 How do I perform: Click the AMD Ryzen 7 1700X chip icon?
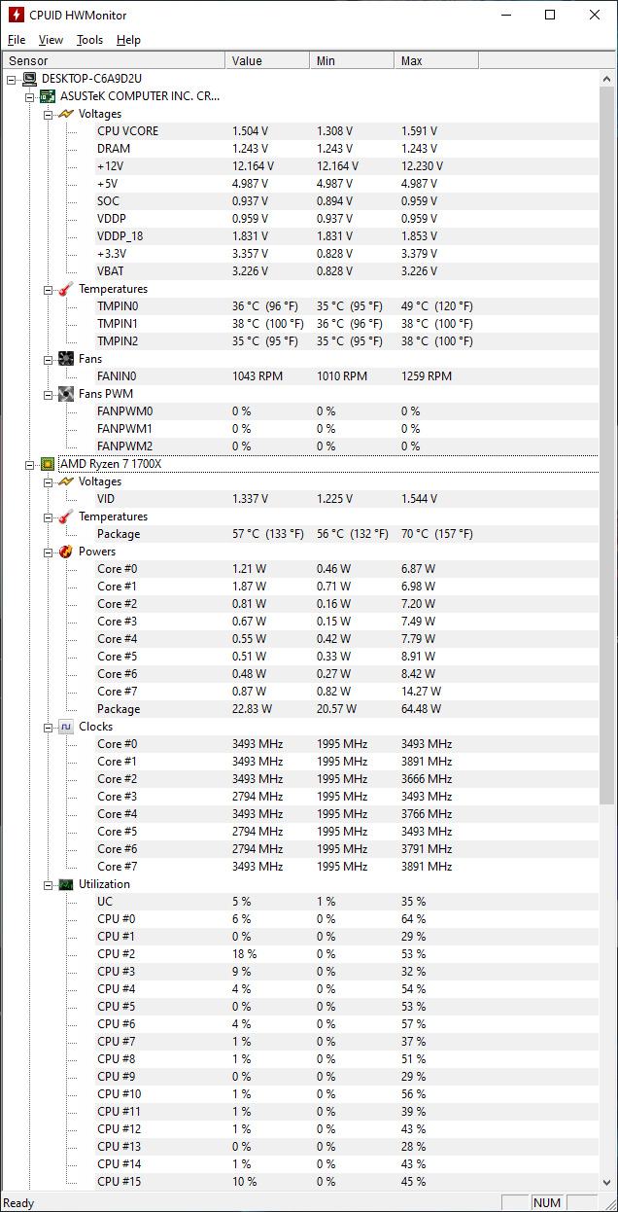[x=48, y=464]
